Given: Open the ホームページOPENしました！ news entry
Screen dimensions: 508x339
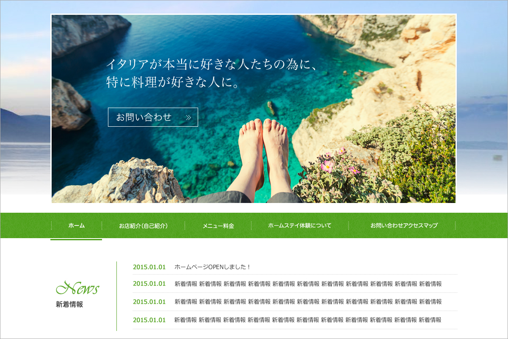Looking at the screenshot, I should pos(213,267).
